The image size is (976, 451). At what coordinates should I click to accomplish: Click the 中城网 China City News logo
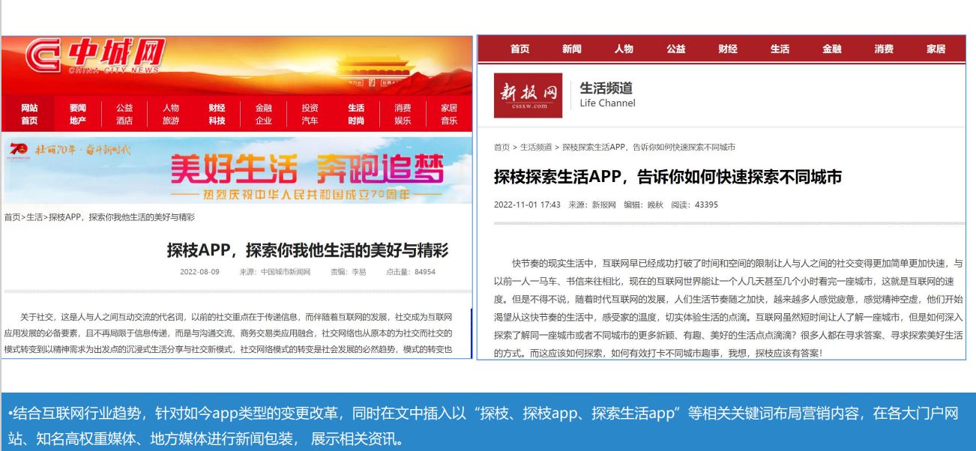coord(94,57)
